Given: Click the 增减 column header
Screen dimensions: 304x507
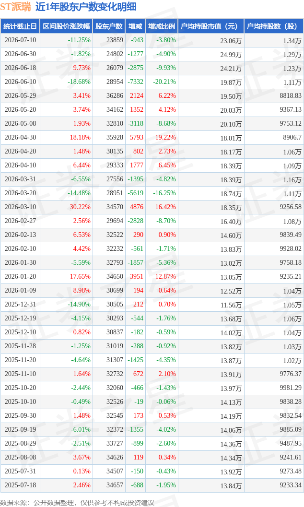Looking at the screenshot, I should [135, 26].
